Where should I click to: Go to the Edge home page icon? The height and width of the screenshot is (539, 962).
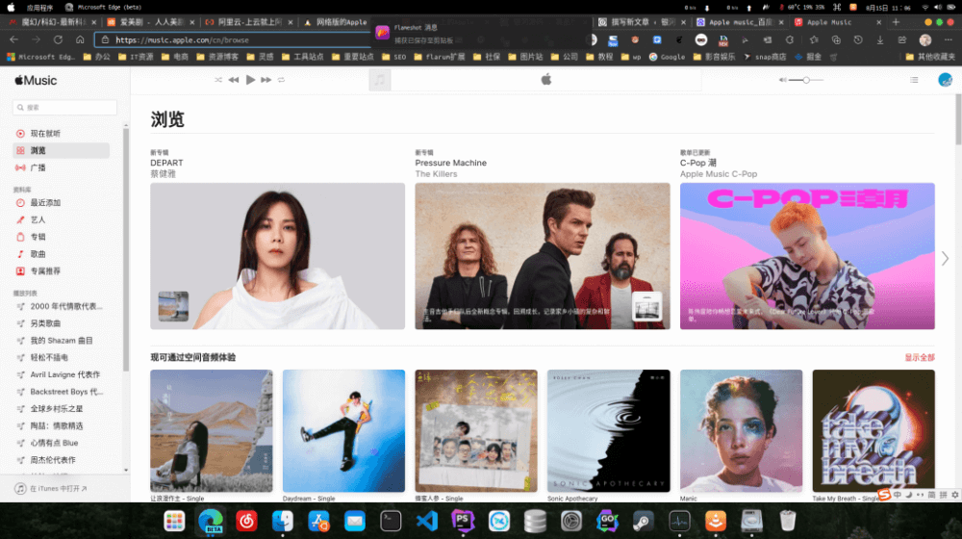[x=80, y=39]
